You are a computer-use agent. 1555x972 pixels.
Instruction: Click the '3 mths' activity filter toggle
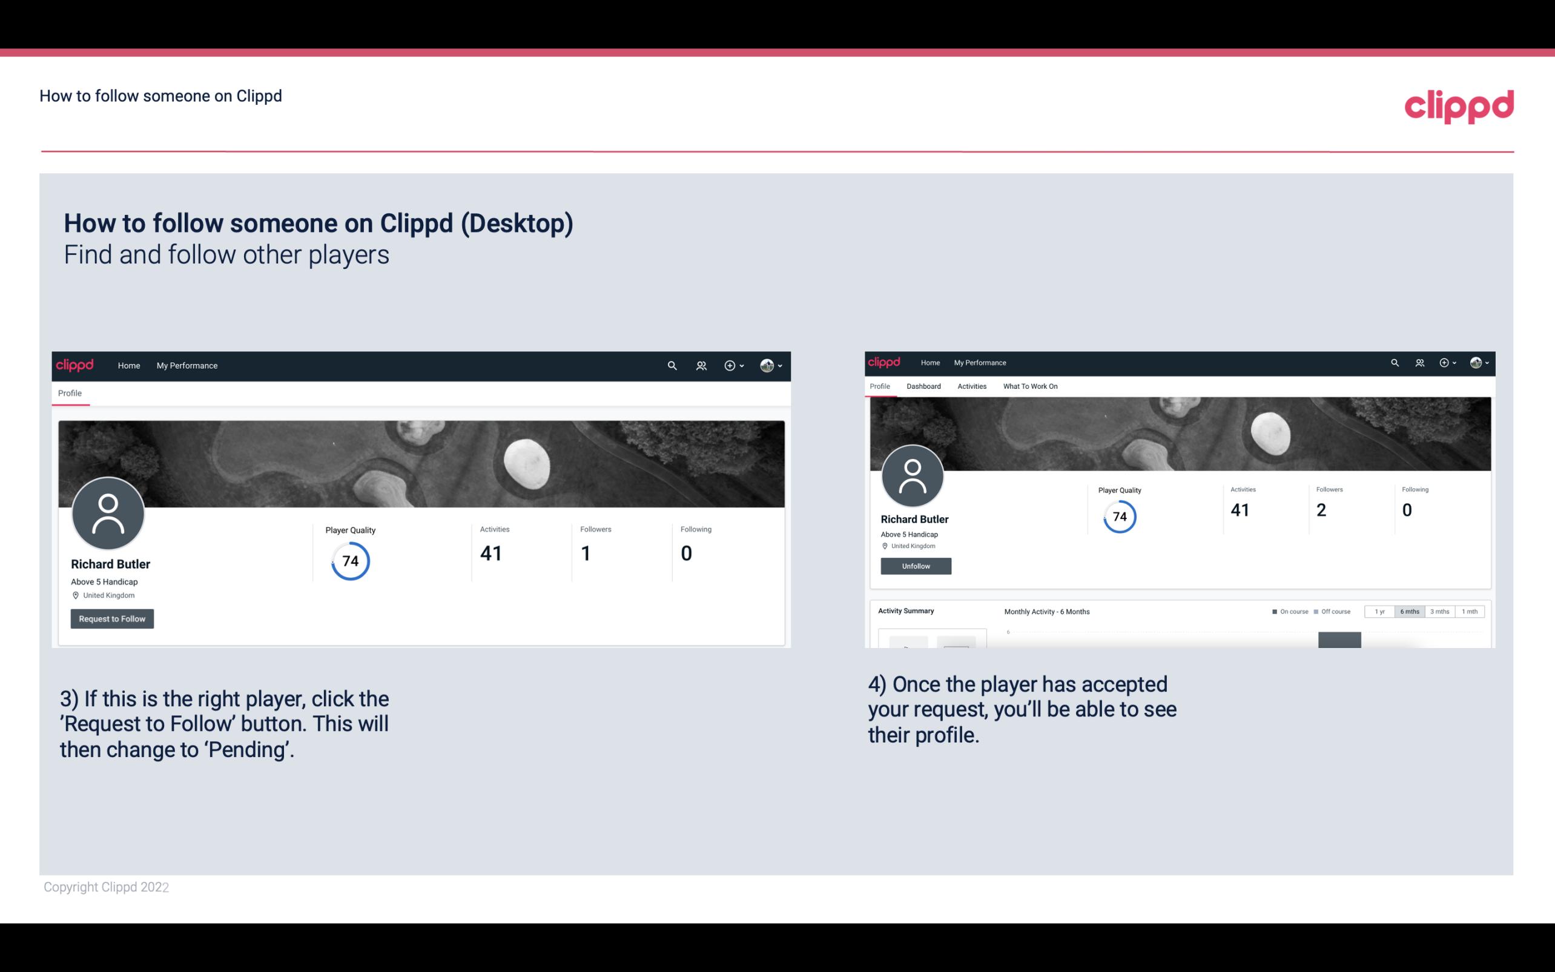coord(1439,612)
